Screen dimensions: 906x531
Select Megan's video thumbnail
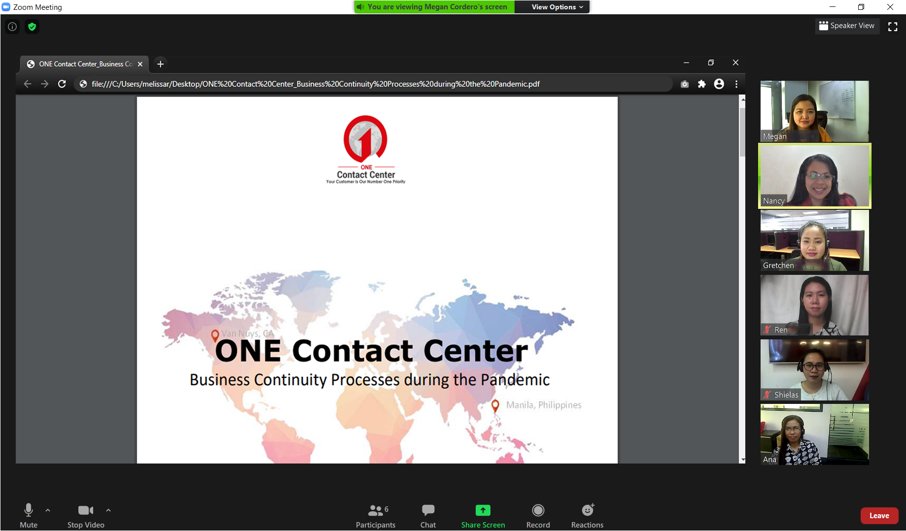click(x=814, y=111)
